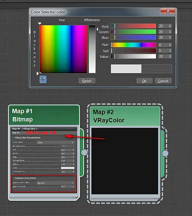
Task: Click the light gray color swatch
Action: pos(126,69)
